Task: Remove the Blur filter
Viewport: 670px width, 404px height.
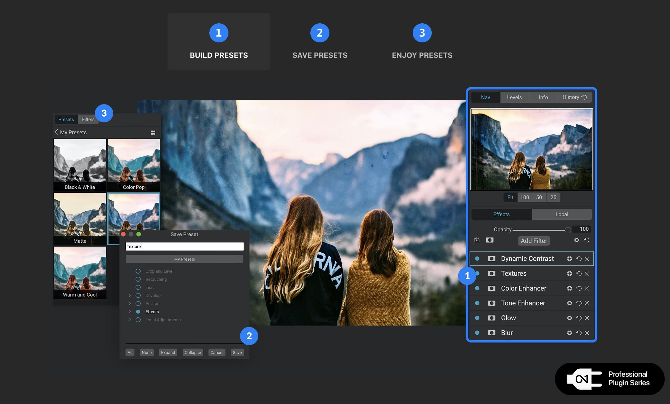Action: (587, 333)
